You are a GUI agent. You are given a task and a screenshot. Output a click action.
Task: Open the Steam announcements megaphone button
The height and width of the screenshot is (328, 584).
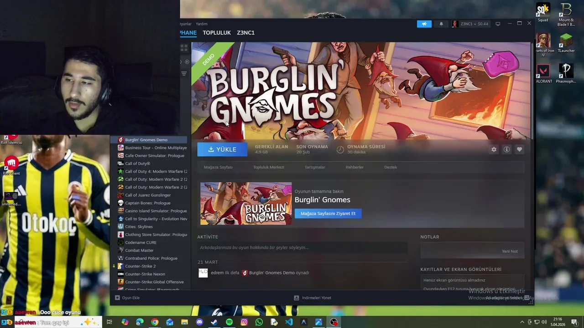(424, 24)
